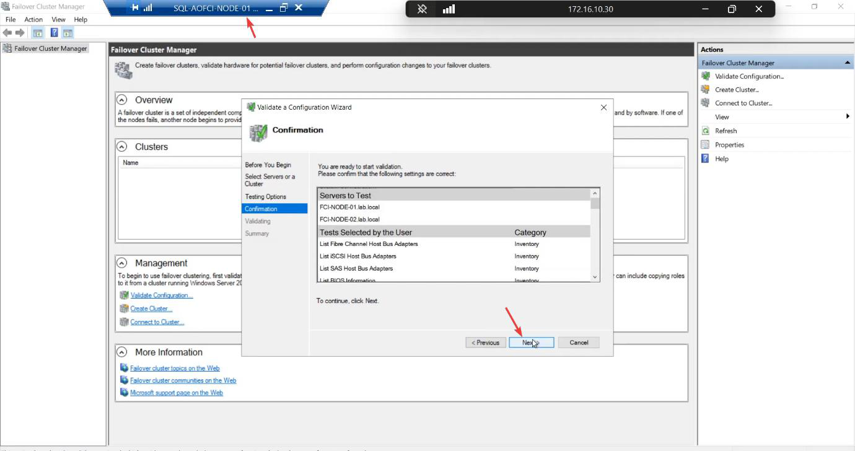The width and height of the screenshot is (855, 451).
Task: Click icon beside Failover cluster communities link
Action: click(x=125, y=380)
